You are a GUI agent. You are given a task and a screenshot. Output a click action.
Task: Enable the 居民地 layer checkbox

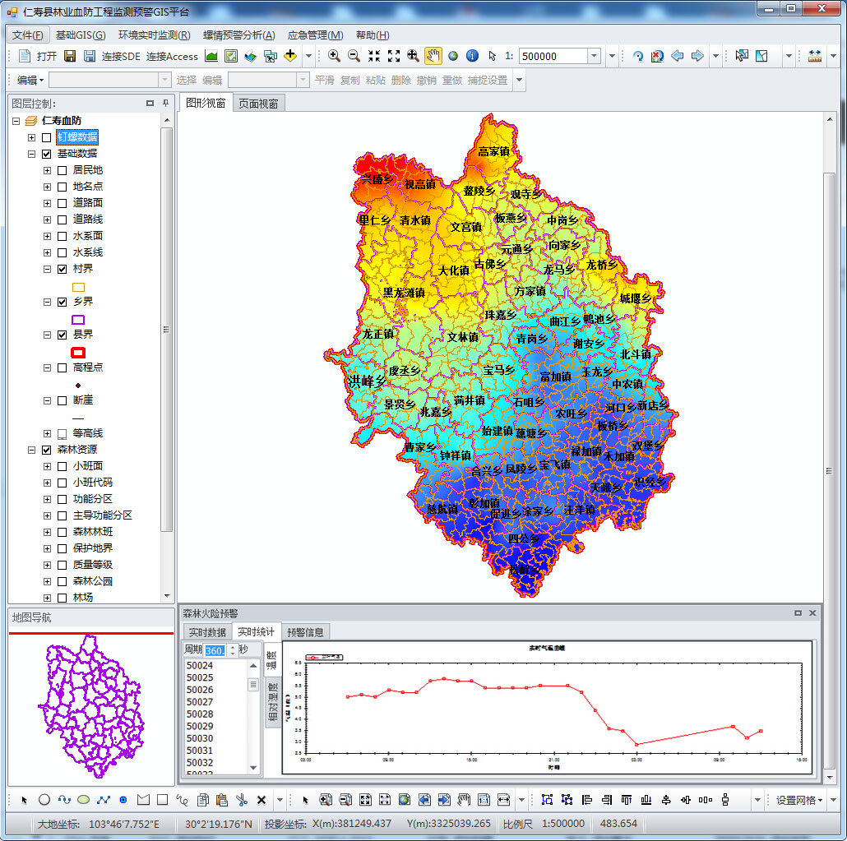62,170
